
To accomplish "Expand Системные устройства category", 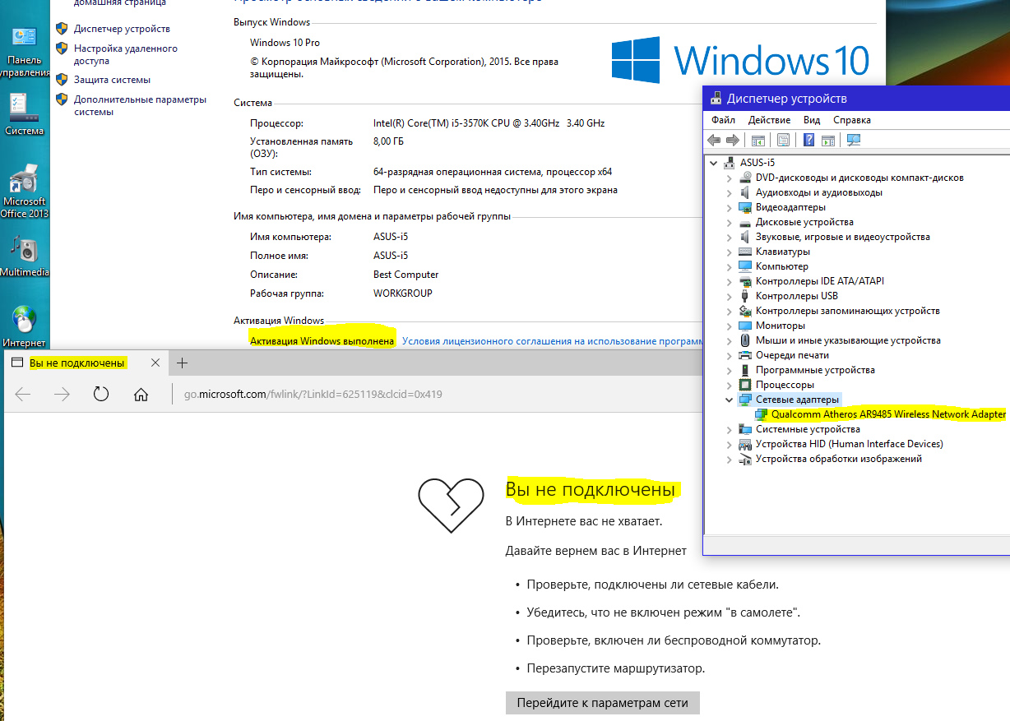I will pyautogui.click(x=729, y=429).
